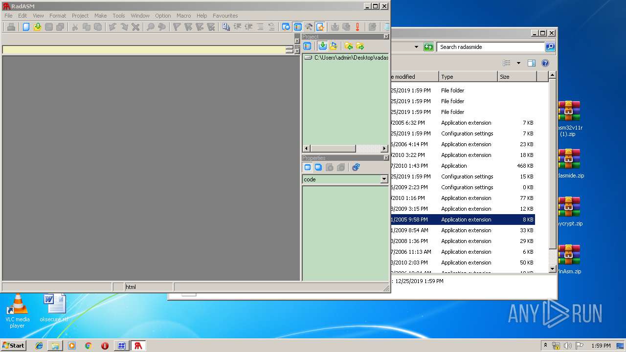Click the Open file toolbar icon

(x=37, y=27)
